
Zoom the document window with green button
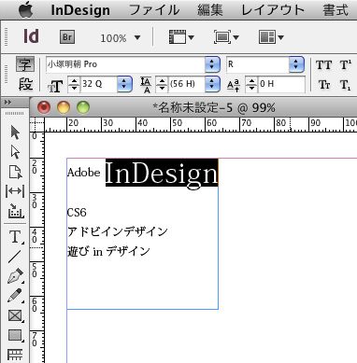(x=83, y=107)
